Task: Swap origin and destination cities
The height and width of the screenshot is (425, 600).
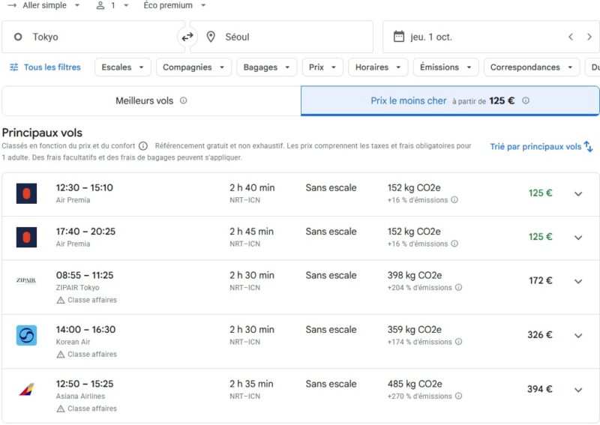Action: (187, 37)
